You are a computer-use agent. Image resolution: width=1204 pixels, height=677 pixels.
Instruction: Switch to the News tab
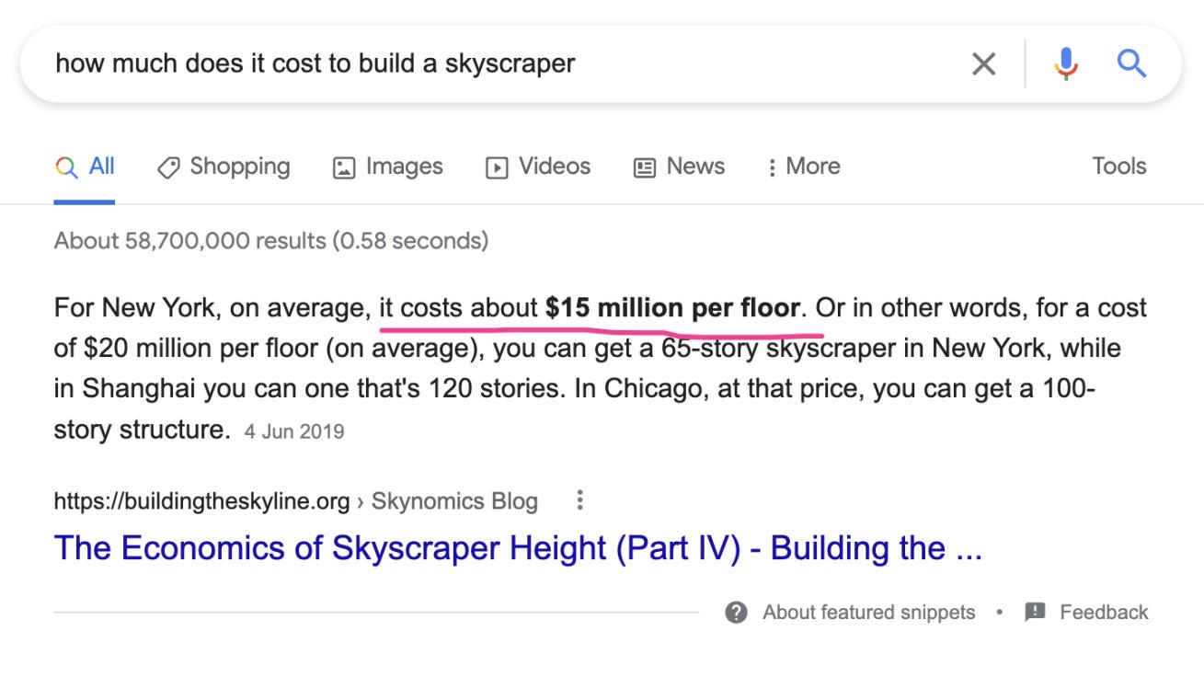coord(679,166)
